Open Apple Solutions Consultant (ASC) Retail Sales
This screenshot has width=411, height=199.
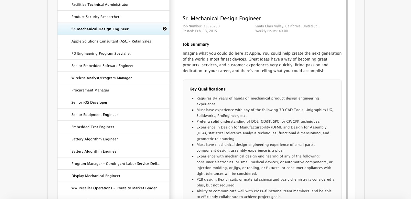111,41
